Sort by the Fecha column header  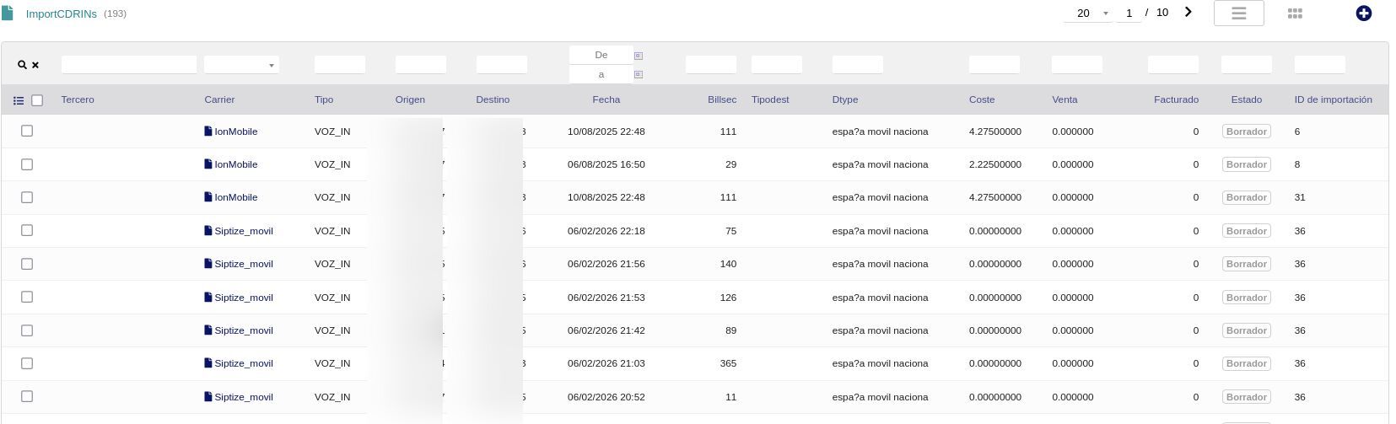point(606,99)
